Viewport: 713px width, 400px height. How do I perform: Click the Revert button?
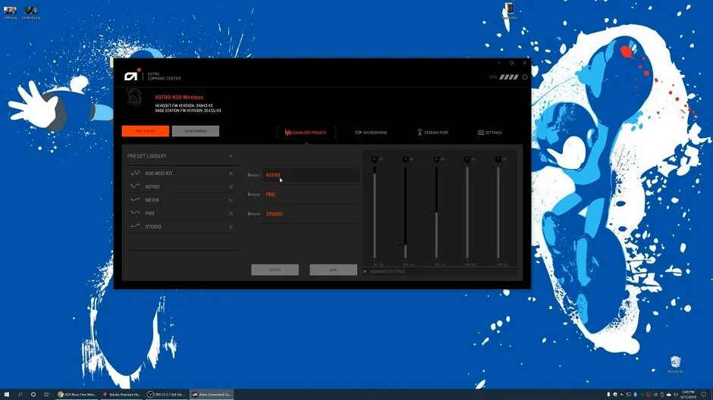(x=275, y=270)
